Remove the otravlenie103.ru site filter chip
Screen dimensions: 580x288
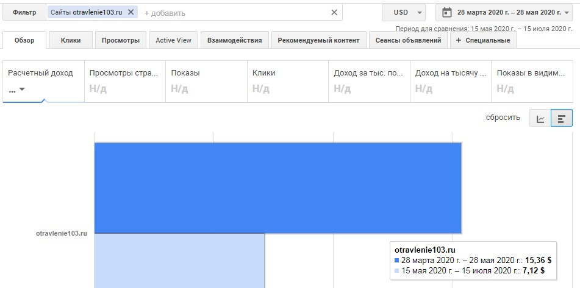coord(131,12)
